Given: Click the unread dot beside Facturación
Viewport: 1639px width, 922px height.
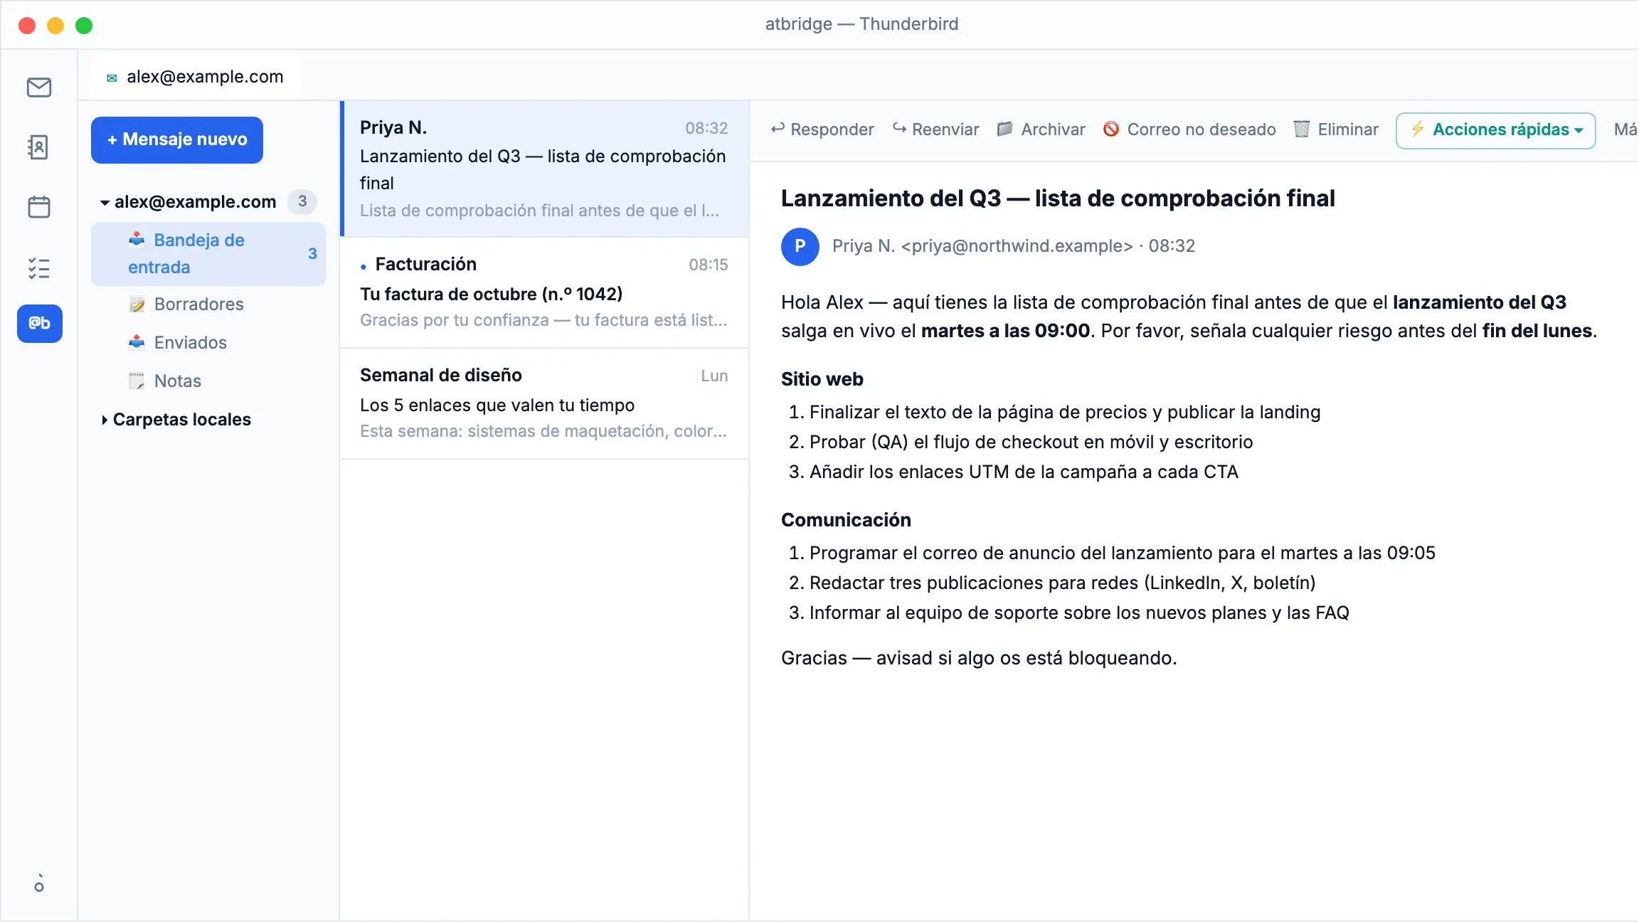Looking at the screenshot, I should pos(364,267).
